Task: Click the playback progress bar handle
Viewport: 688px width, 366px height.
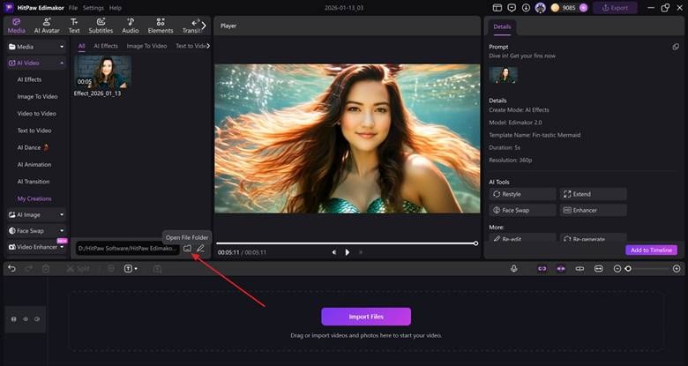Action: (475, 243)
